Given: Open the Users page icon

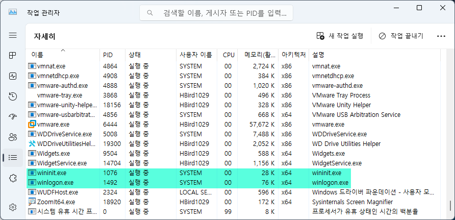Looking at the screenshot, I should pyautogui.click(x=13, y=137).
